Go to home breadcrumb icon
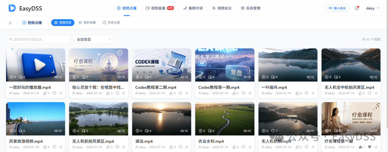 (10, 23)
